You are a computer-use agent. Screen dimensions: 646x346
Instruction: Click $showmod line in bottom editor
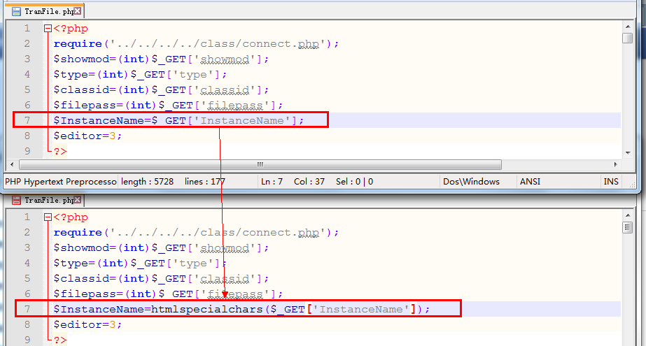(x=161, y=247)
